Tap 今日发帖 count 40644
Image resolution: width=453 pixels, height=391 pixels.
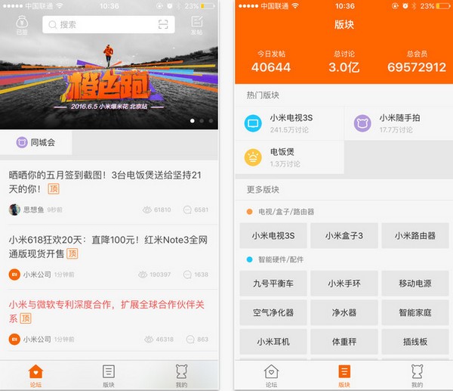point(271,67)
